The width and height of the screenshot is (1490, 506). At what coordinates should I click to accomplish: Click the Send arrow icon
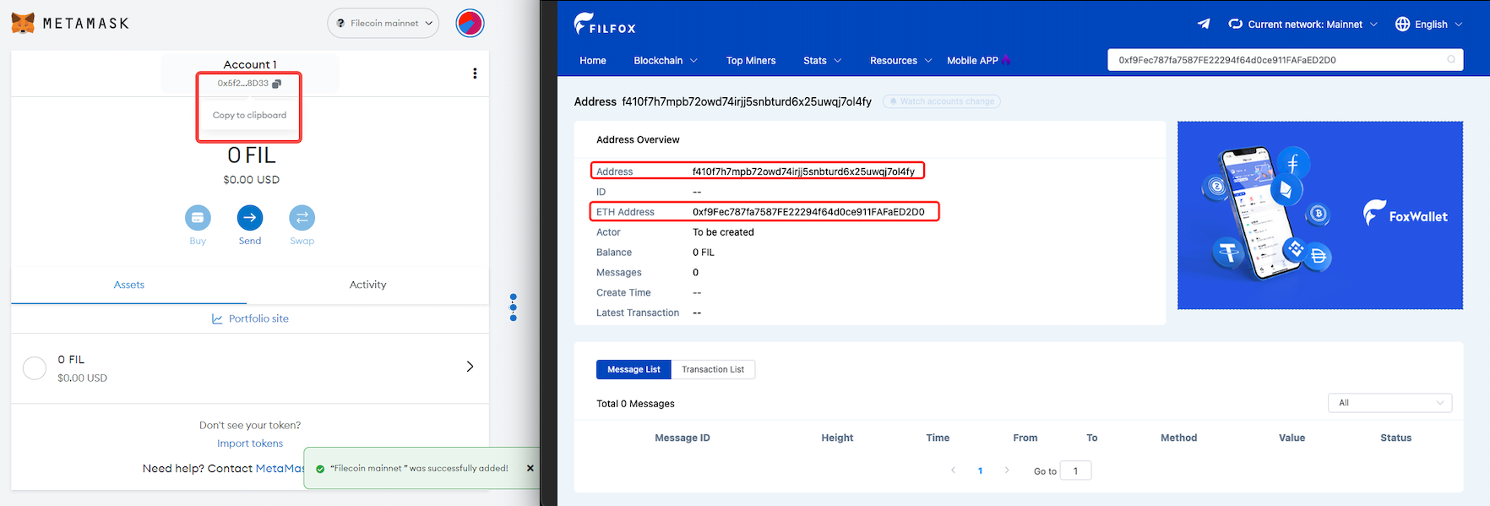[250, 218]
